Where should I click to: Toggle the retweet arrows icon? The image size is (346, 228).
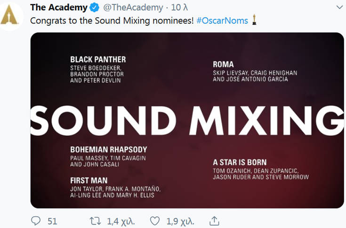tap(95, 220)
